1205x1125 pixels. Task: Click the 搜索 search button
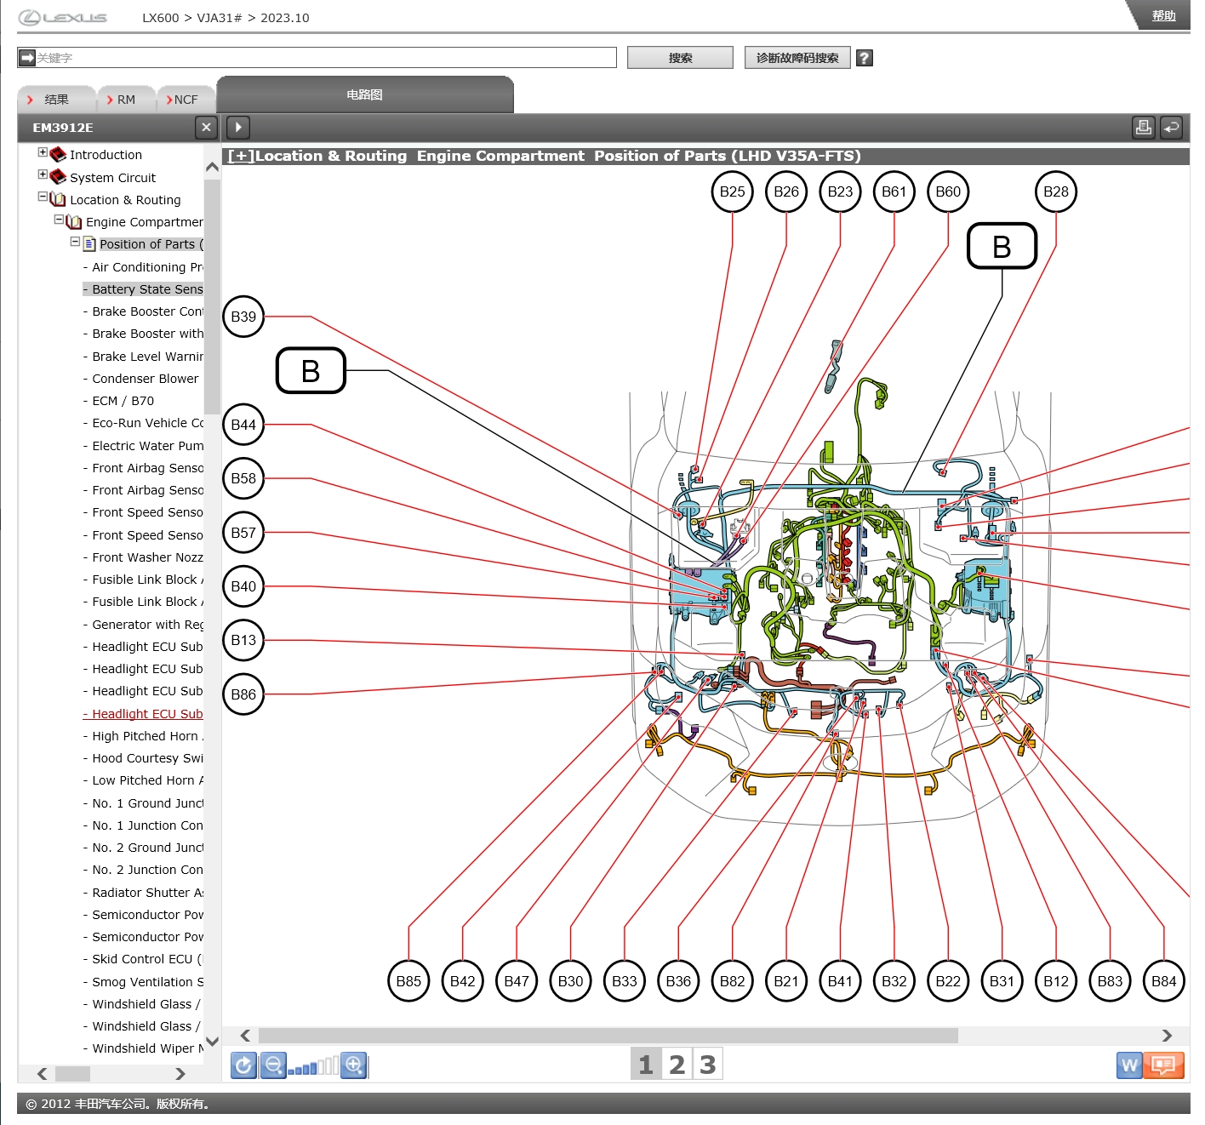click(680, 58)
